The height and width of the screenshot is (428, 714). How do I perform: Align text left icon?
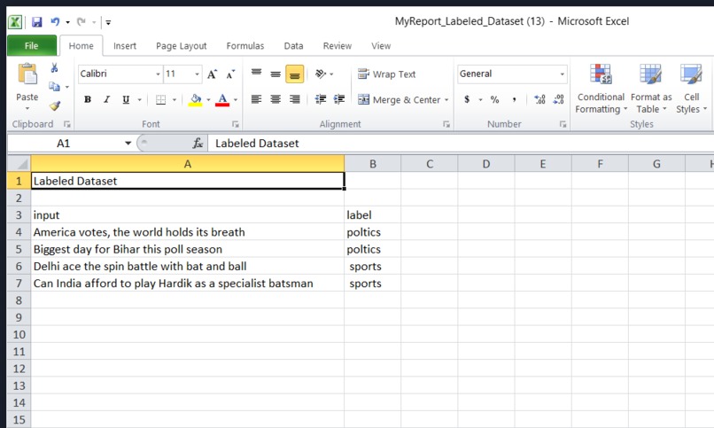pos(256,99)
